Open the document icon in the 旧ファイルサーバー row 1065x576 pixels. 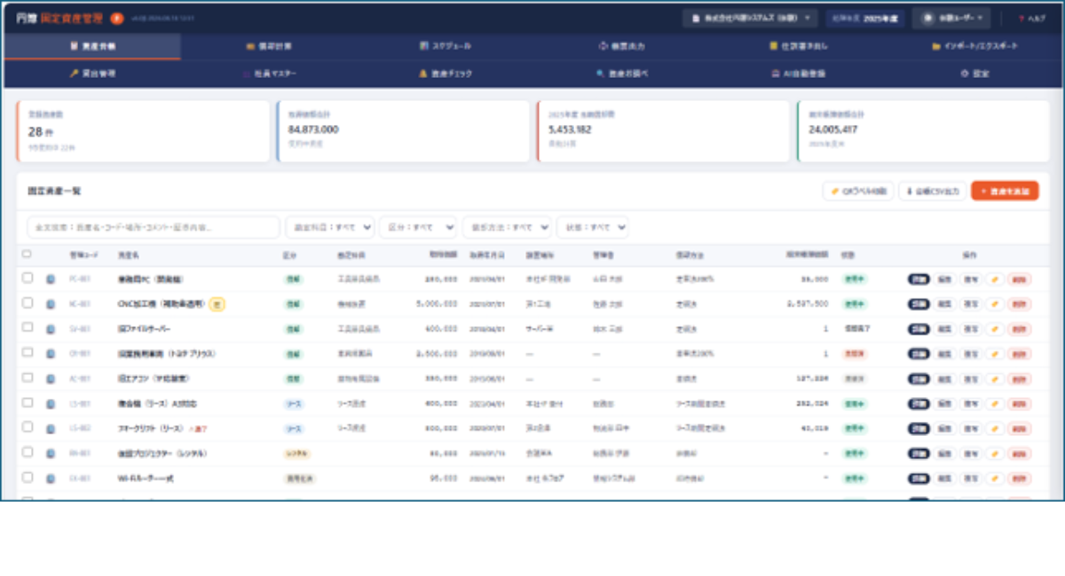pos(51,328)
